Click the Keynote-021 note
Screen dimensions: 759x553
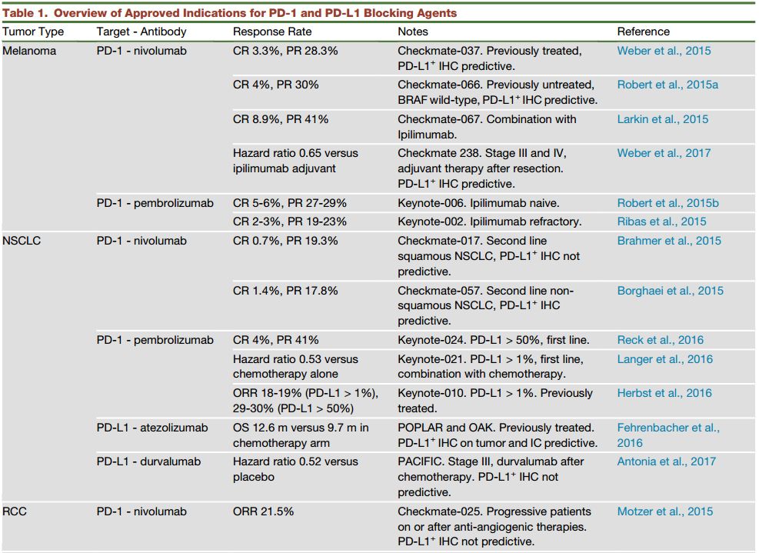tap(491, 367)
